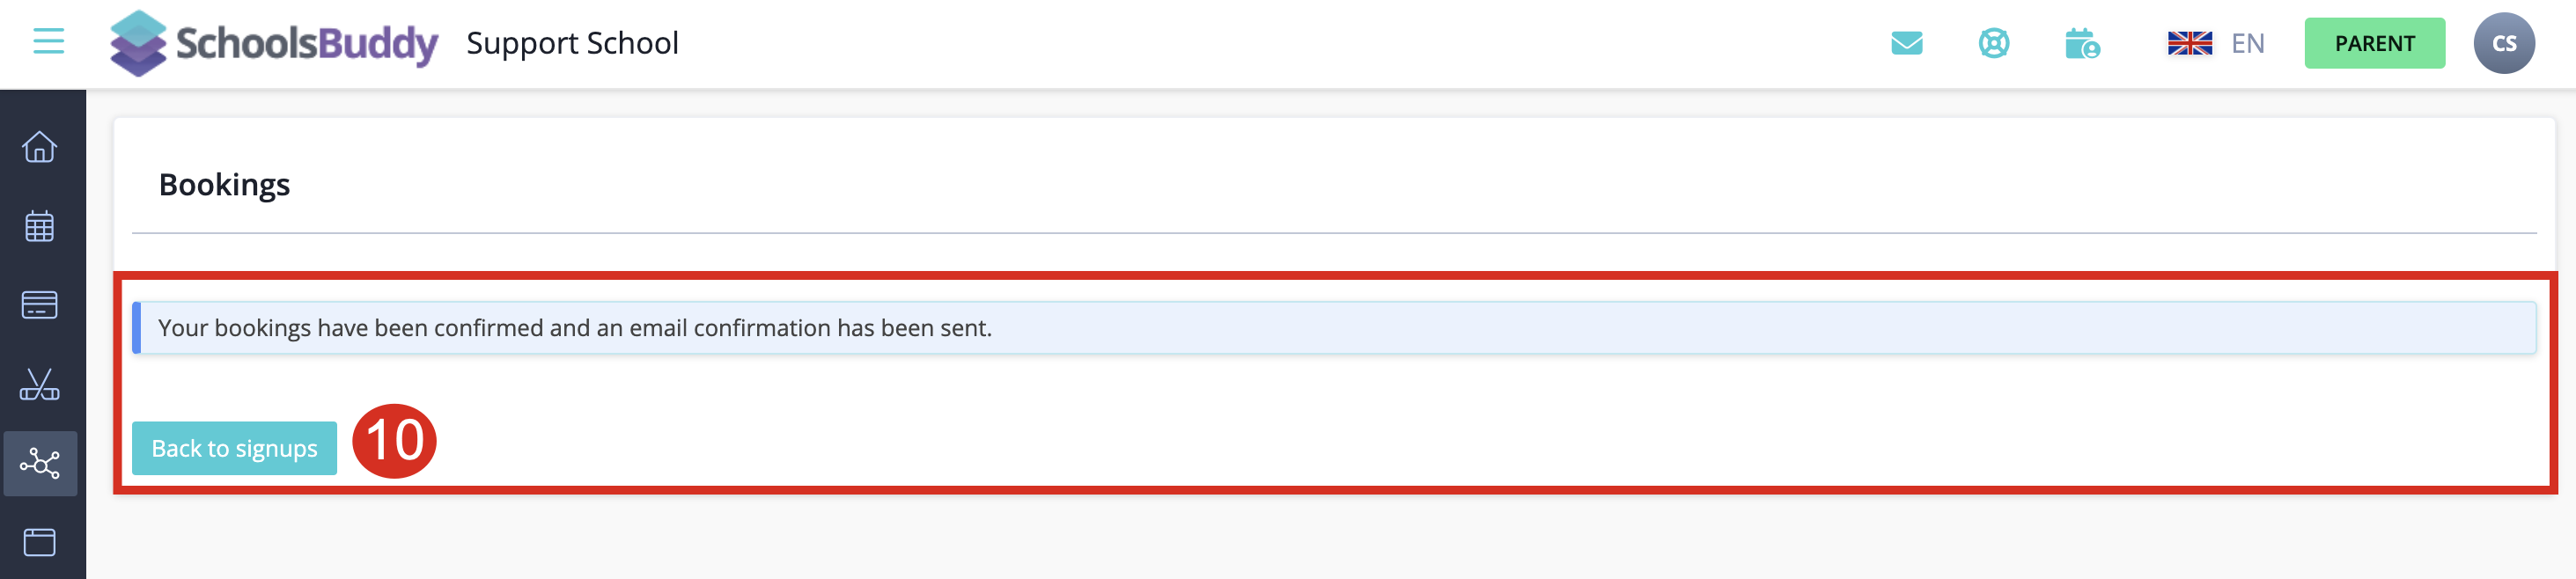Expand the EN language selector

point(2247,44)
